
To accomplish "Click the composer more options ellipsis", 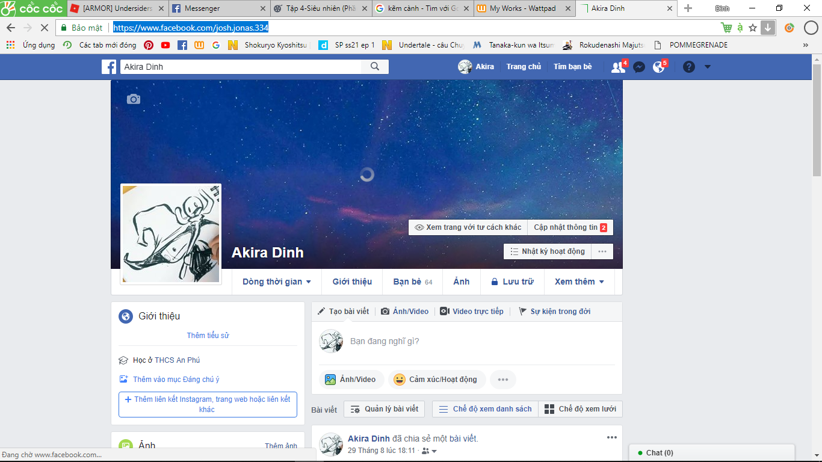I will [503, 380].
